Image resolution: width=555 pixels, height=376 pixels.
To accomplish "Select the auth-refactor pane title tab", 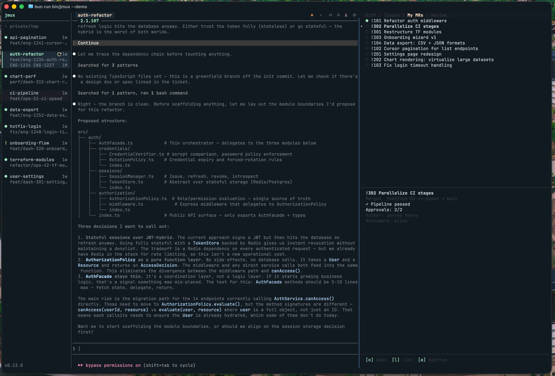I will (95, 15).
